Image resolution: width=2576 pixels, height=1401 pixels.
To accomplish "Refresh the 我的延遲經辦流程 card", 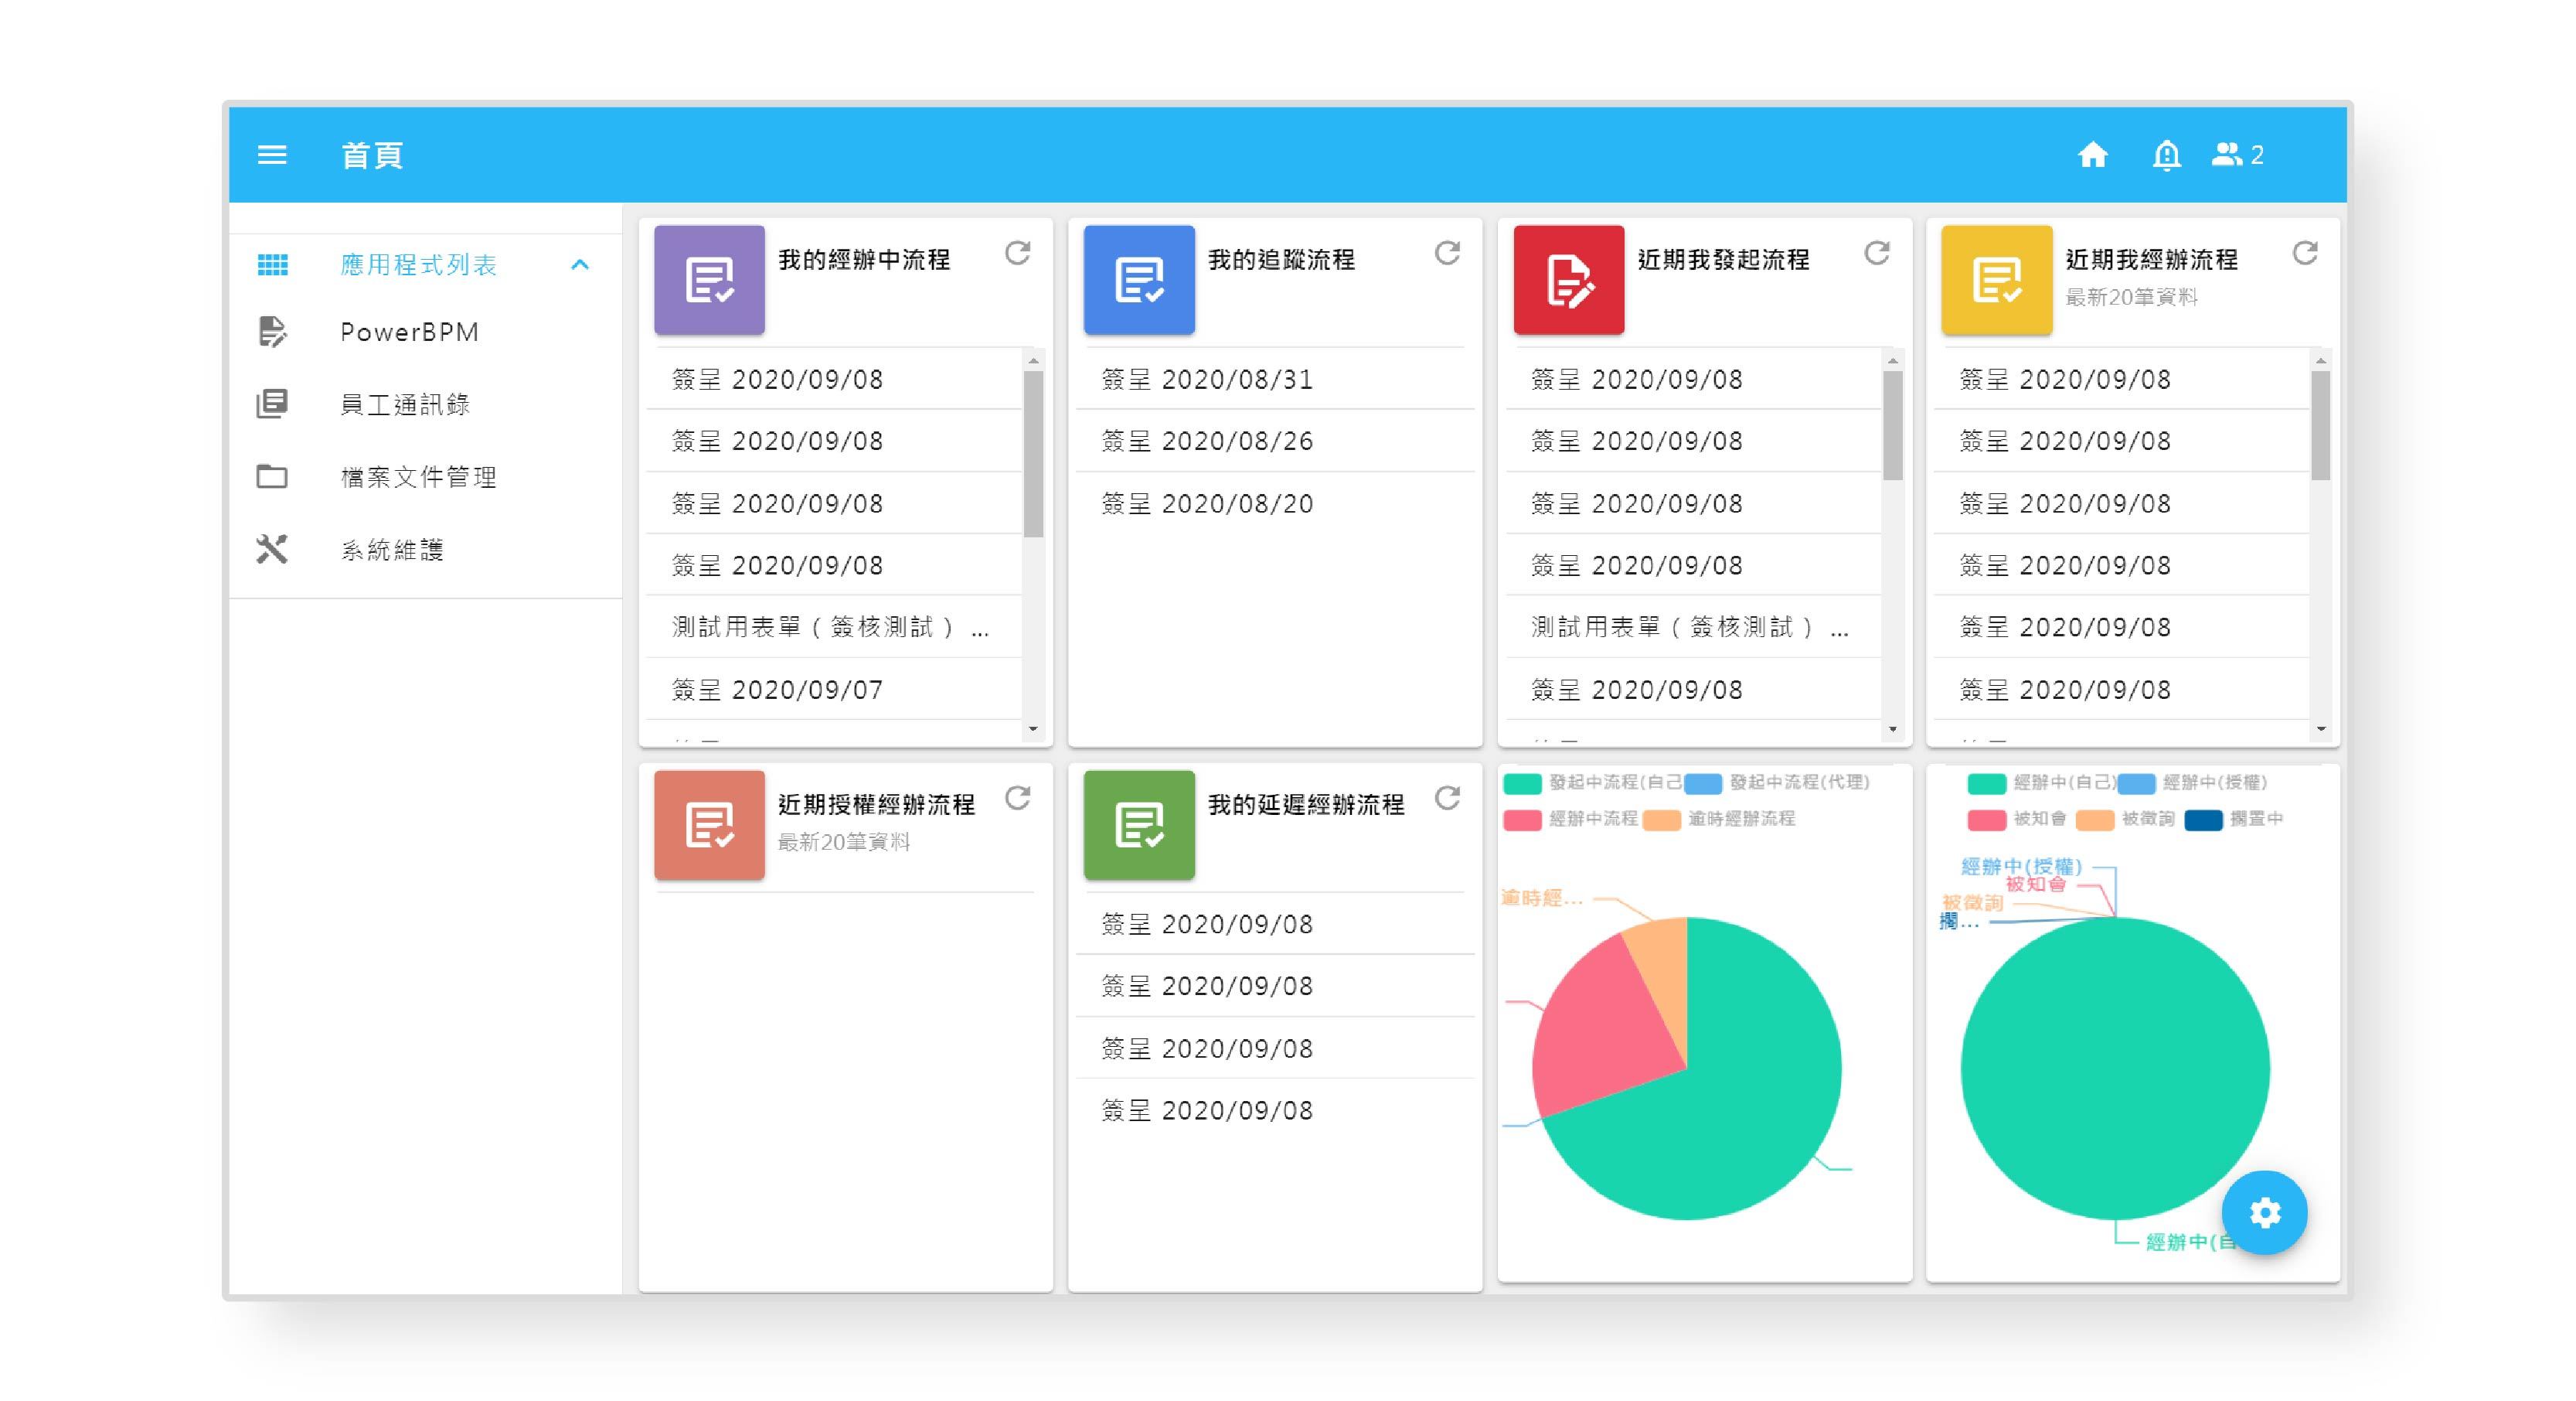I will 1447,798.
